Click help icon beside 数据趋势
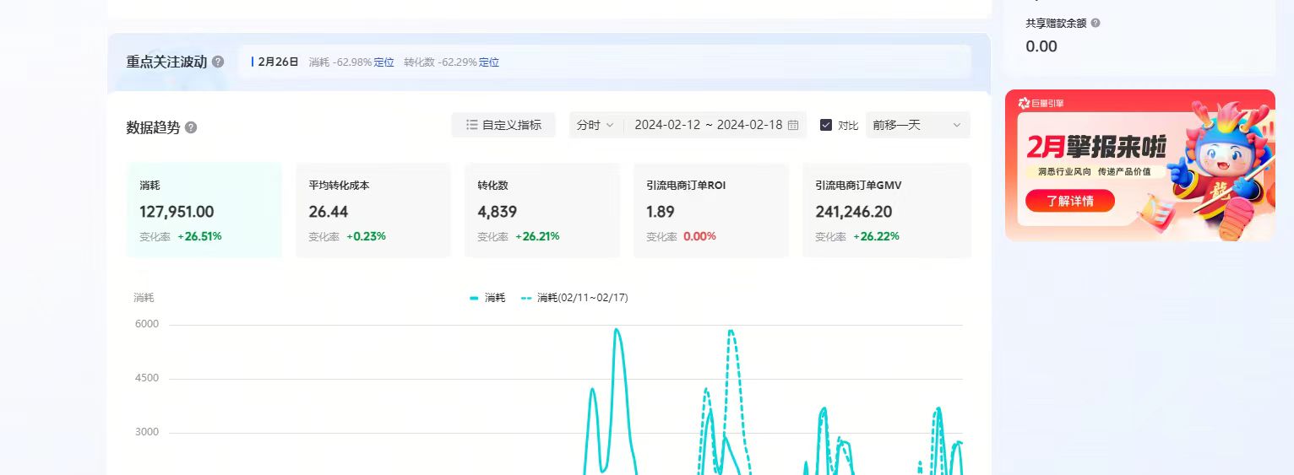 pos(191,127)
